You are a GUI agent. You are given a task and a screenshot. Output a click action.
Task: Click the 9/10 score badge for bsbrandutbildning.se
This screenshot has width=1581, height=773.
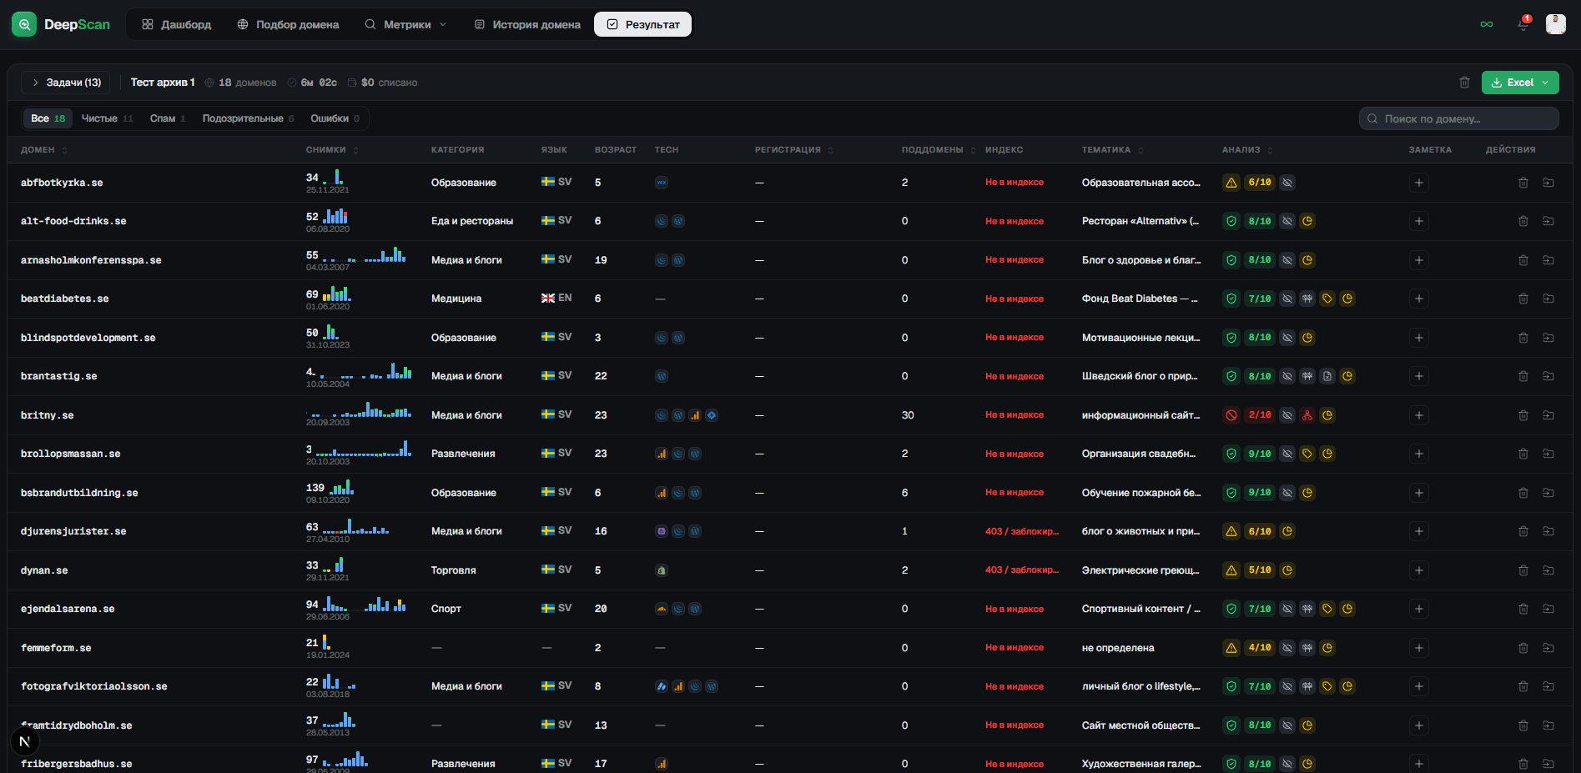point(1260,493)
